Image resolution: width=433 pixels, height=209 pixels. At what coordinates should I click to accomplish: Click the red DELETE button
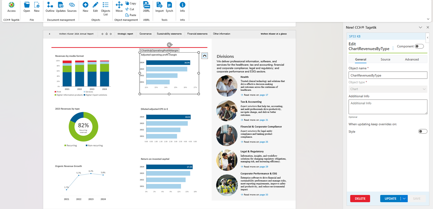point(360,199)
